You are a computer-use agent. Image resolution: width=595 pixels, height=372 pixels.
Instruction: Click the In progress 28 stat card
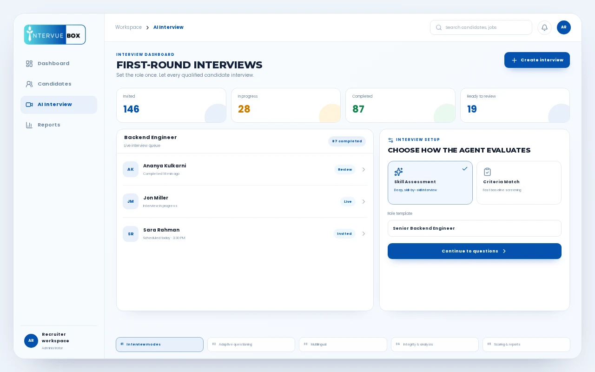tap(286, 106)
